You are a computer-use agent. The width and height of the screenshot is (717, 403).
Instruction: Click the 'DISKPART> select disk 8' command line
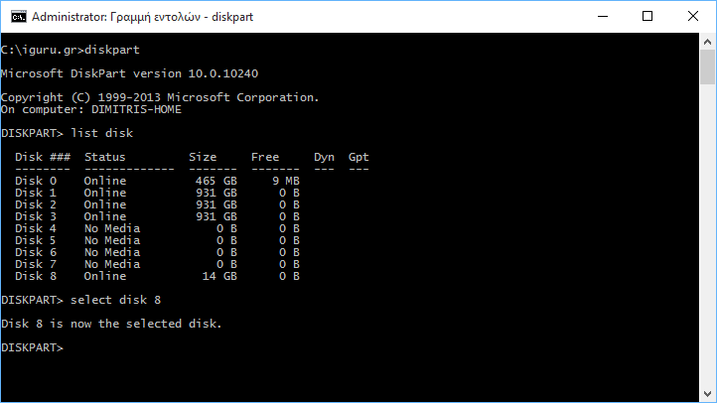coord(81,300)
